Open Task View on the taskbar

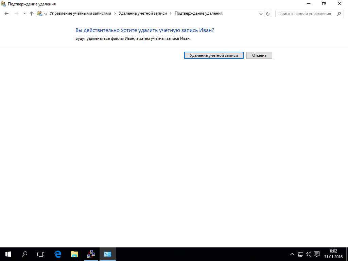pos(41,254)
